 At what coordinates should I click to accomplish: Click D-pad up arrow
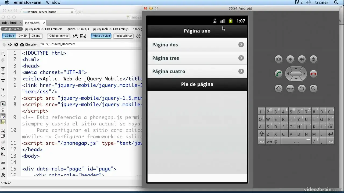[x=296, y=68]
